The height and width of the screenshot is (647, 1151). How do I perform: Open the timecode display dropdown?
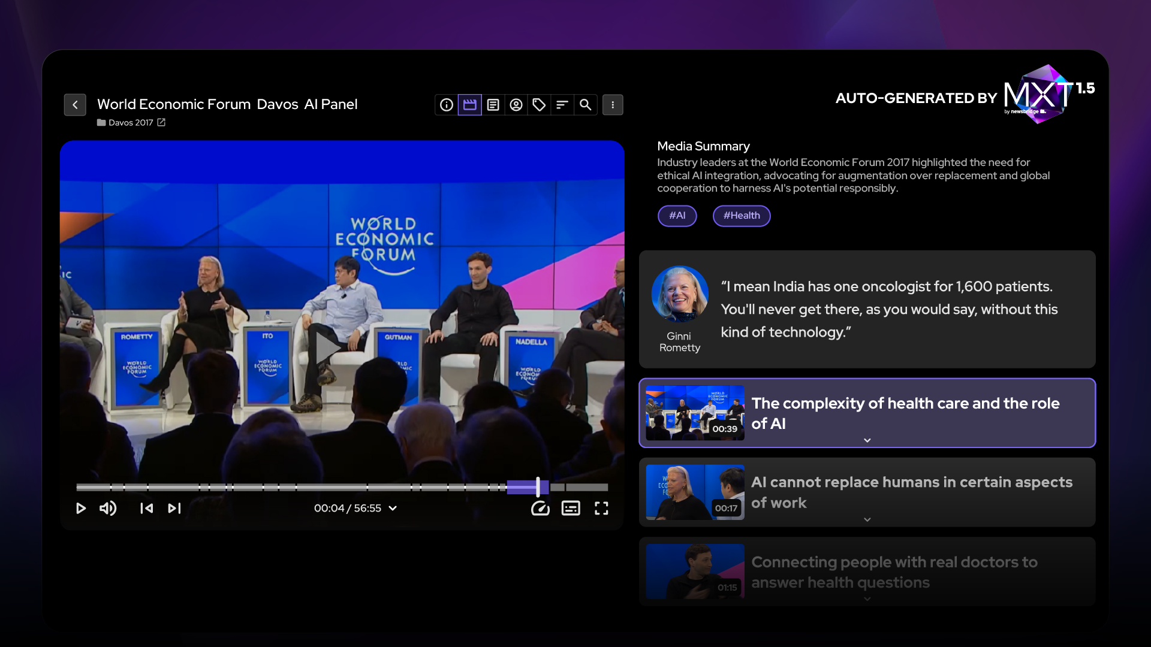[393, 508]
